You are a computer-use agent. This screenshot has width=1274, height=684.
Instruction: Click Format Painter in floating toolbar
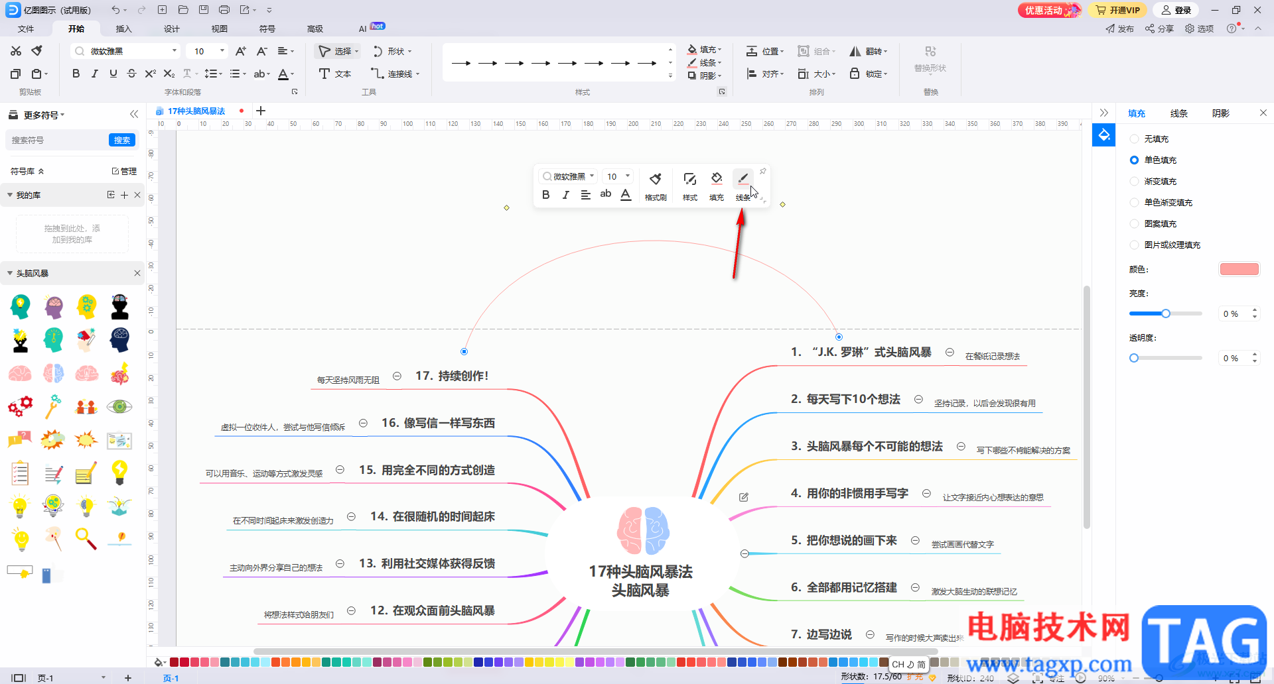(x=656, y=186)
